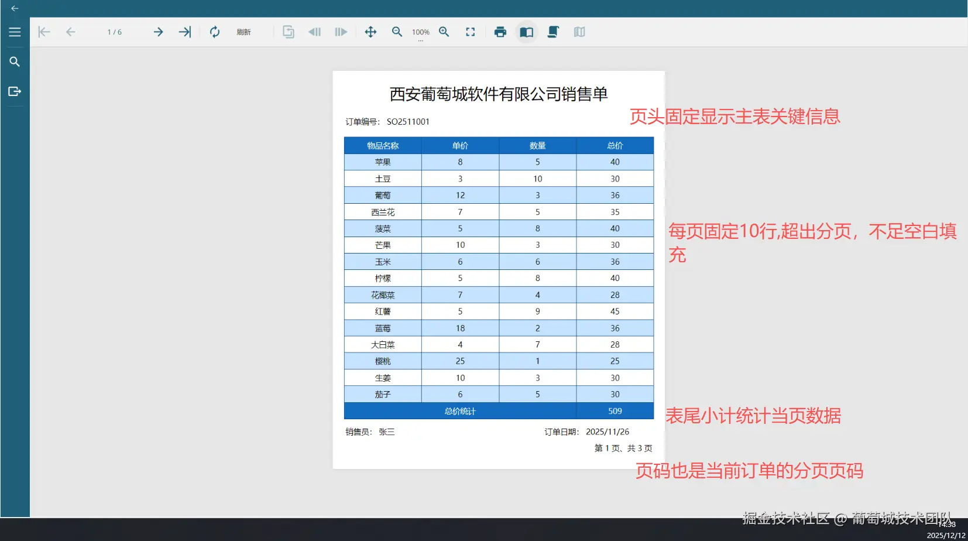This screenshot has width=968, height=541.
Task: Click the salesperson name 张三
Action: click(x=387, y=432)
